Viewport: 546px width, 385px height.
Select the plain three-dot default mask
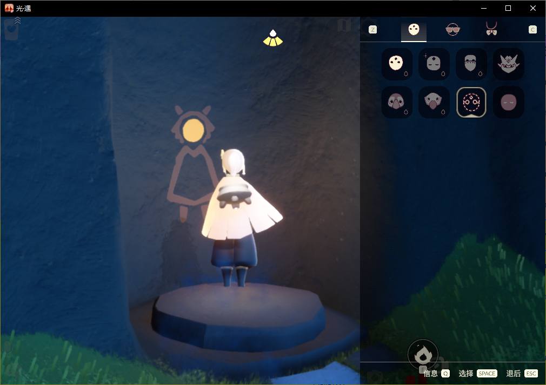pyautogui.click(x=397, y=64)
